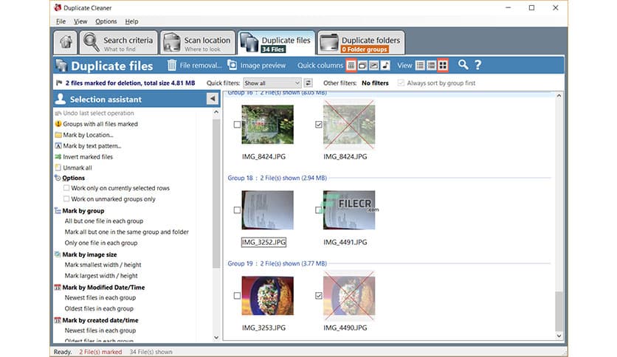The image size is (617, 357).
Task: Toggle Work on unmarked groups only
Action: tap(66, 199)
